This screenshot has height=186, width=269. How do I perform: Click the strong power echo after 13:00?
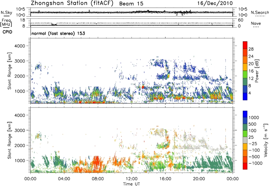tap(143, 87)
